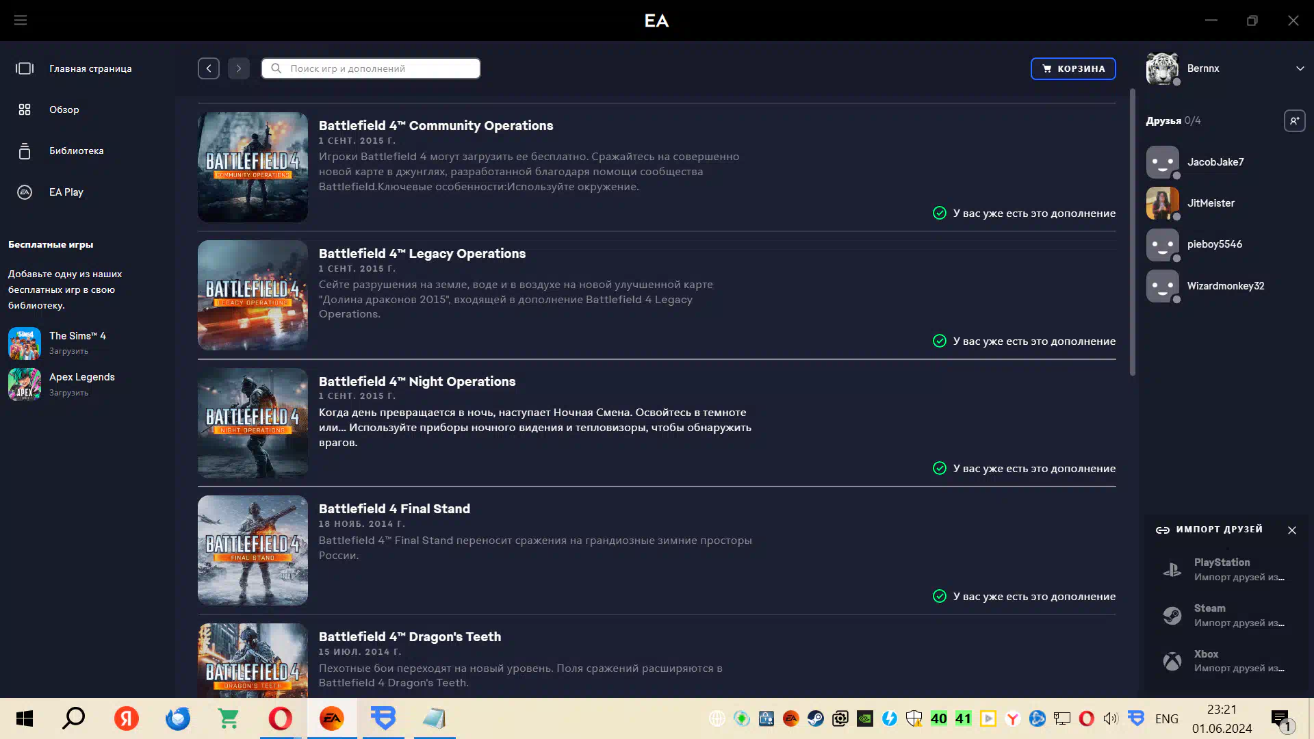Screen dimensions: 1314x739
Task: Click the add friend icon next to Друзья
Action: point(1294,121)
